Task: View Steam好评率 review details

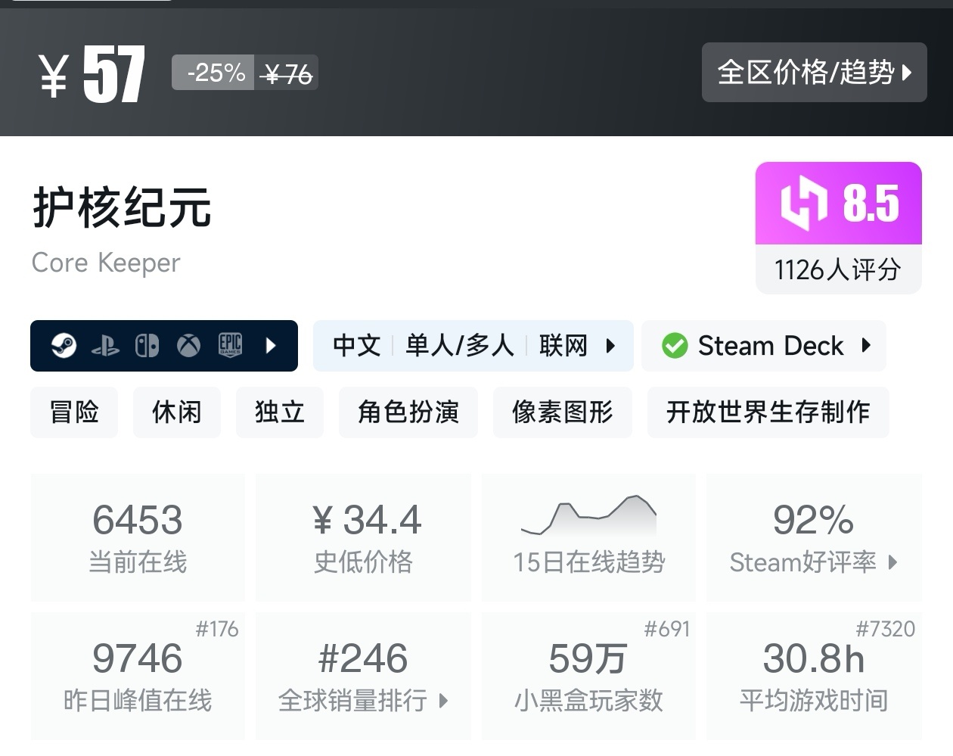Action: [x=814, y=537]
